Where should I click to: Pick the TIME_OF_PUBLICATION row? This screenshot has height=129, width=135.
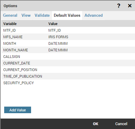point(68,76)
